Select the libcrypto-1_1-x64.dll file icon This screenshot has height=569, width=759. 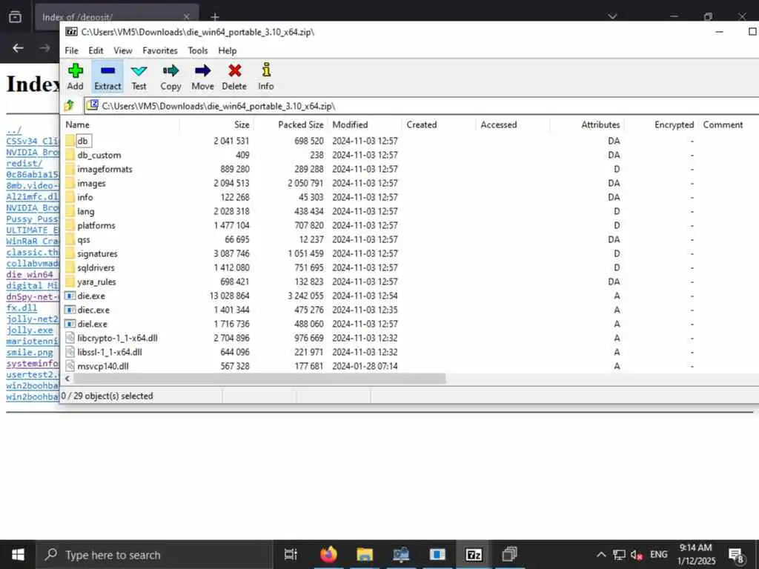pos(70,338)
